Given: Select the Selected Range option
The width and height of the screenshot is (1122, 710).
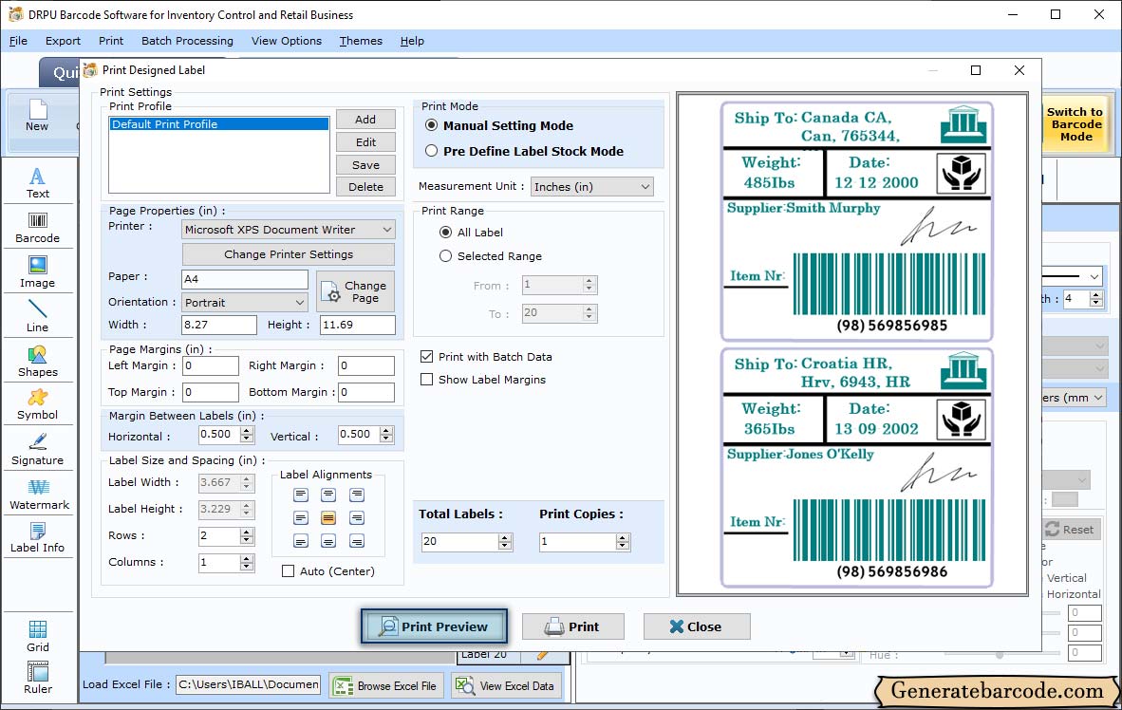Looking at the screenshot, I should pyautogui.click(x=446, y=256).
